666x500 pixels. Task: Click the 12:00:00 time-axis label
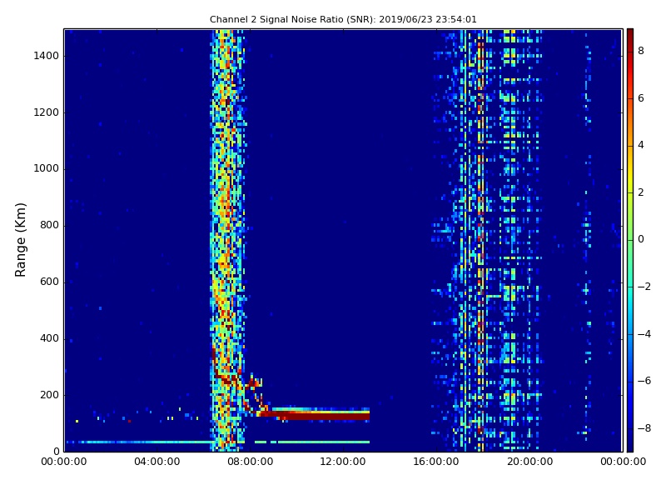pyautogui.click(x=343, y=462)
